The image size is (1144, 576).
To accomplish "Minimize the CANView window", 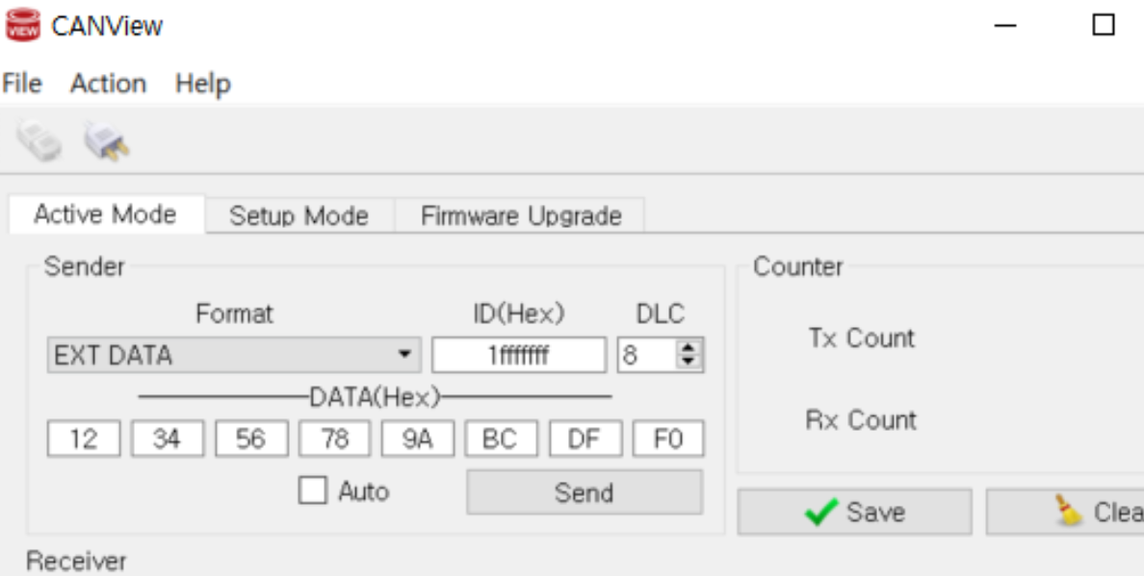I will (1005, 26).
